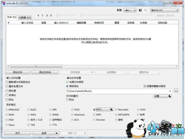Select WavPack format radio button

[72, 115]
